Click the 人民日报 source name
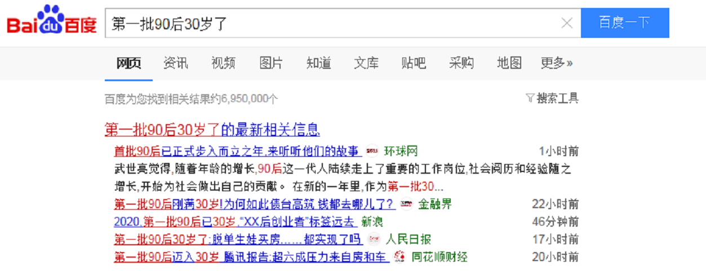706x278 pixels. pos(408,239)
